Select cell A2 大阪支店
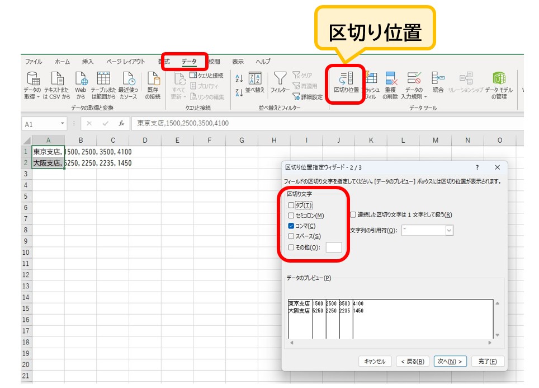 [48, 163]
